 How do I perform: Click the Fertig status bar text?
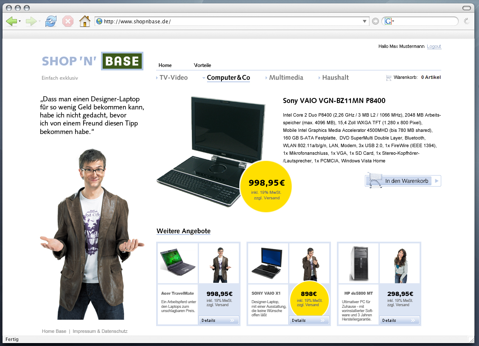12,339
